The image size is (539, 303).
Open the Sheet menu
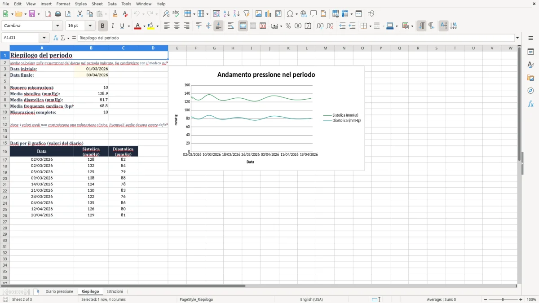tap(97, 4)
